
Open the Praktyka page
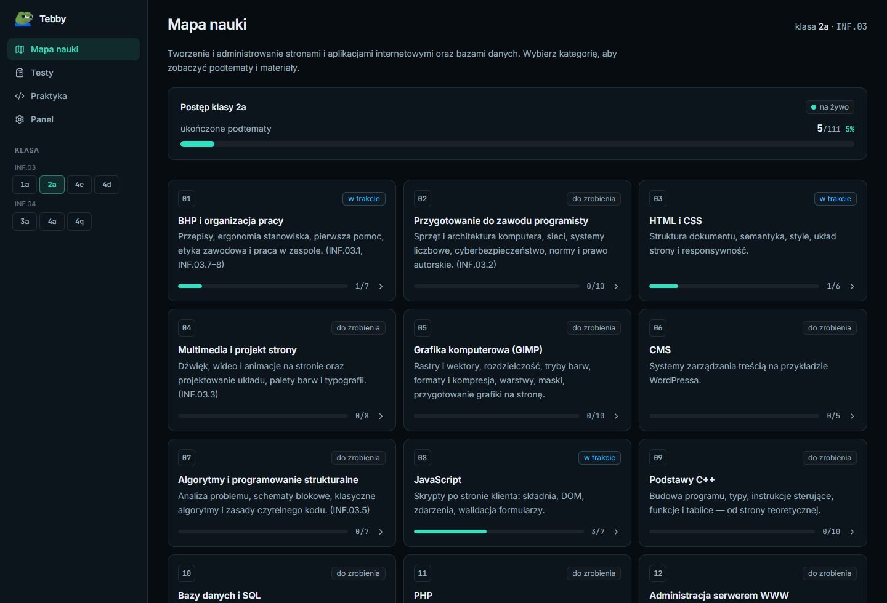pos(73,96)
